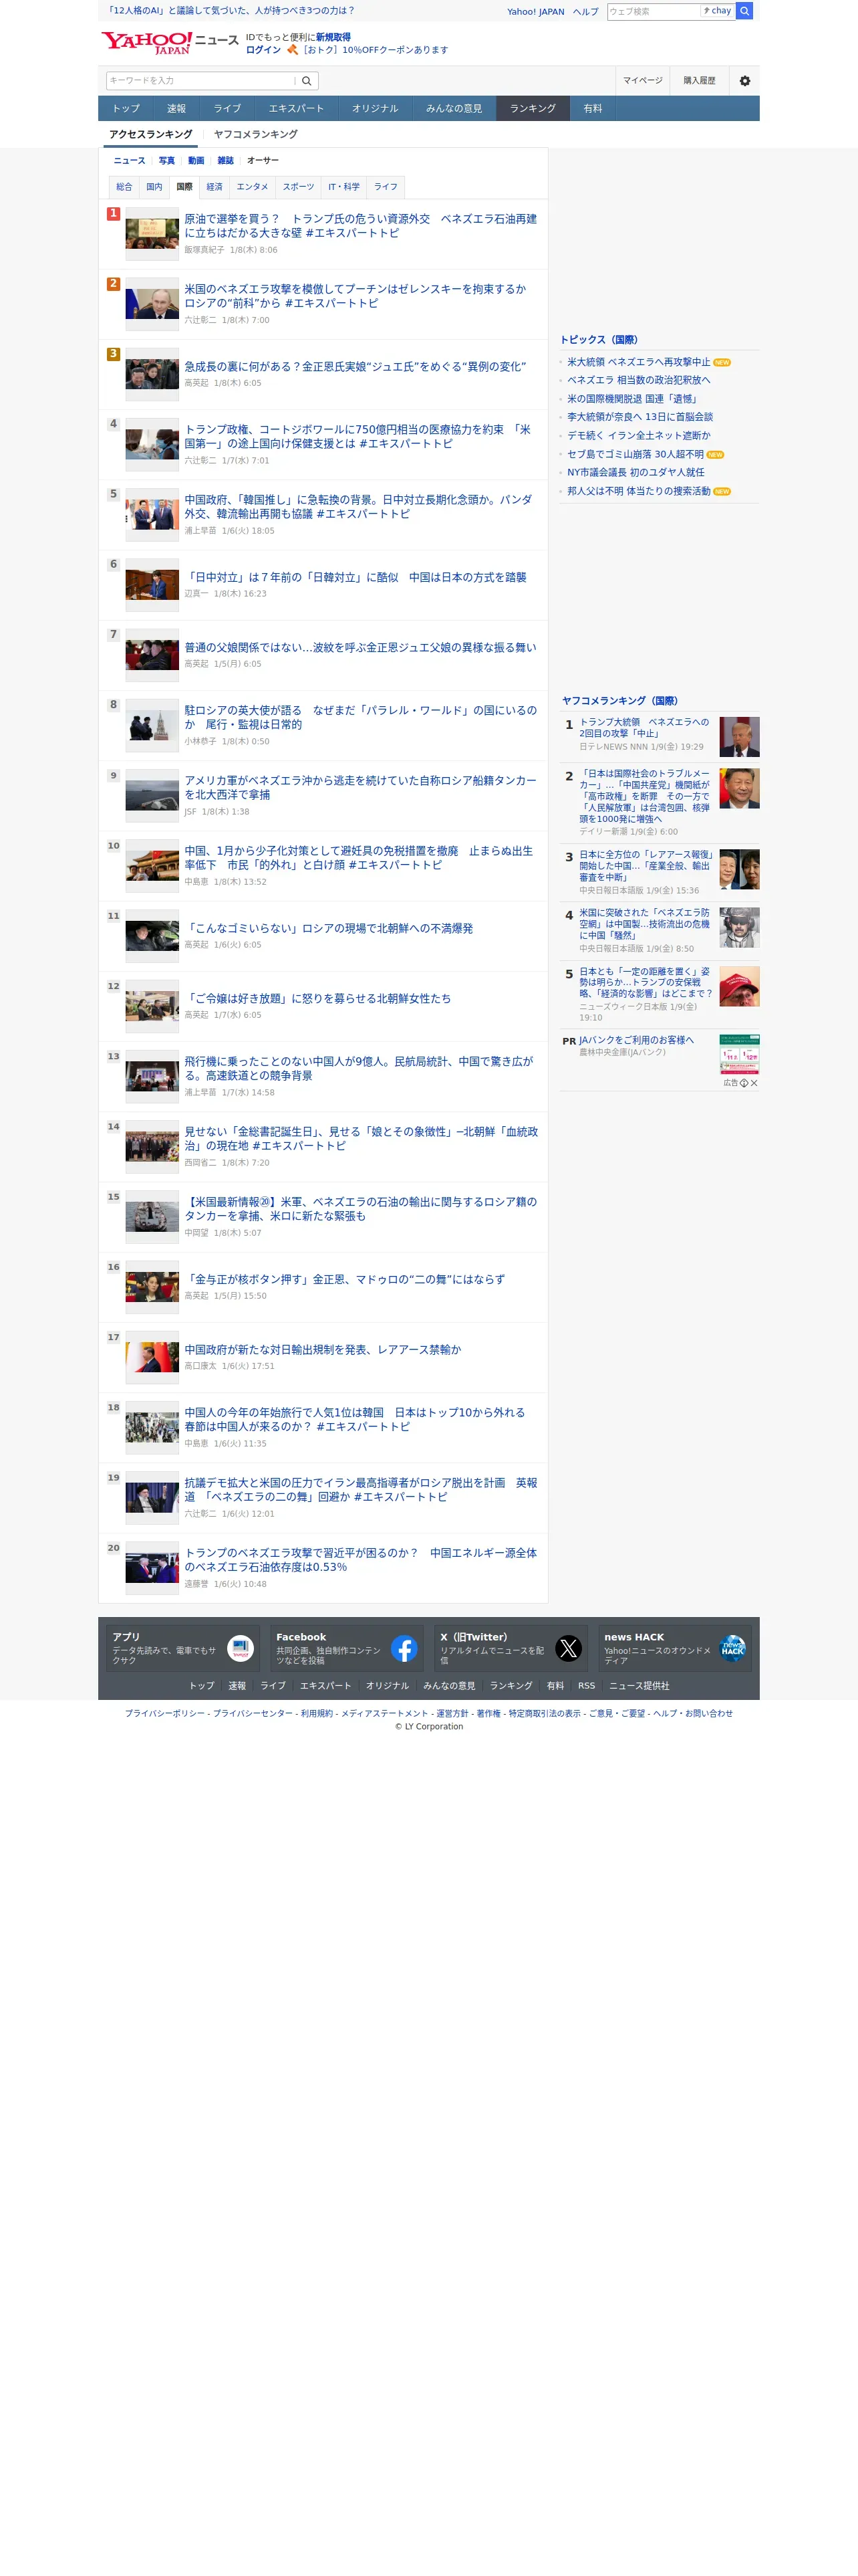The height and width of the screenshot is (2576, 858).
Task: Select the ライフ category tab
Action: [x=386, y=187]
